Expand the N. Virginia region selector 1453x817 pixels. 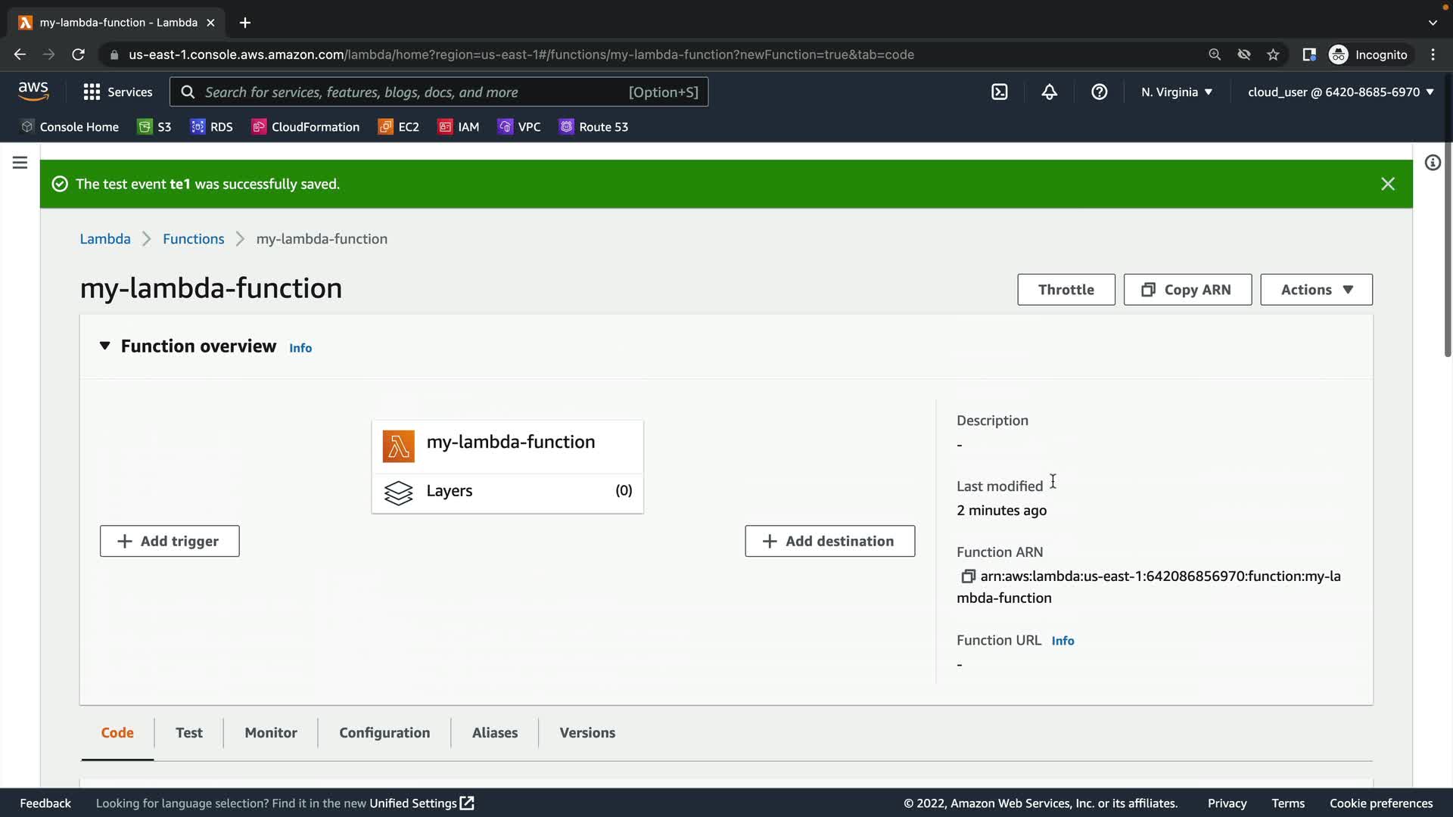(1177, 92)
